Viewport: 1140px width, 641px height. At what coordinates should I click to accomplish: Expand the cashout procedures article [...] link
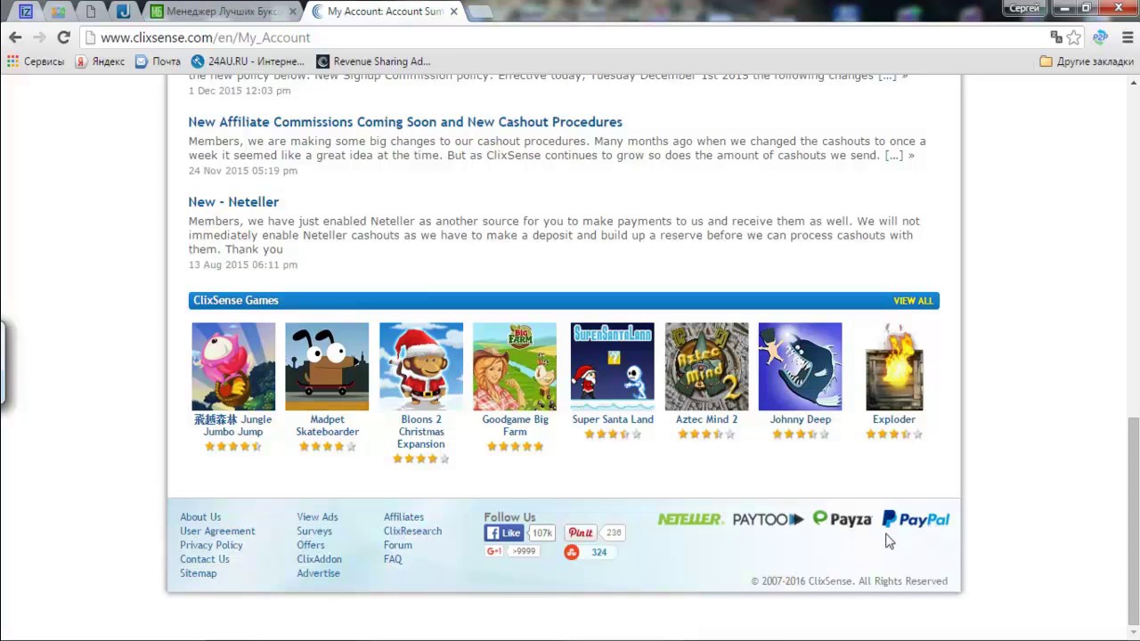tap(895, 156)
